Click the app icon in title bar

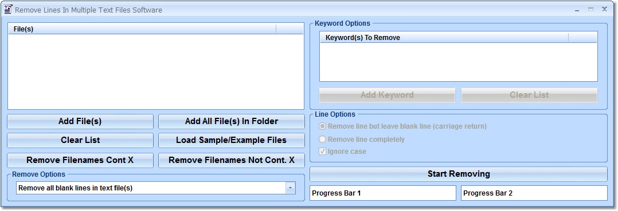[8, 9]
